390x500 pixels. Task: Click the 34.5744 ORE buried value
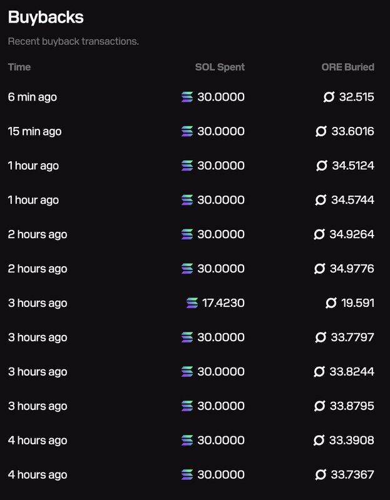pyautogui.click(x=352, y=200)
